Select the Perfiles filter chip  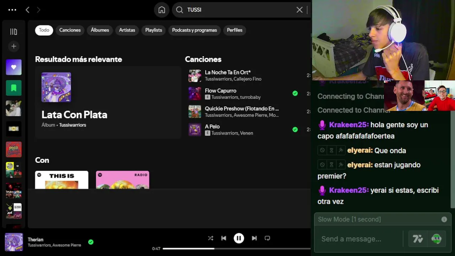coord(235,30)
